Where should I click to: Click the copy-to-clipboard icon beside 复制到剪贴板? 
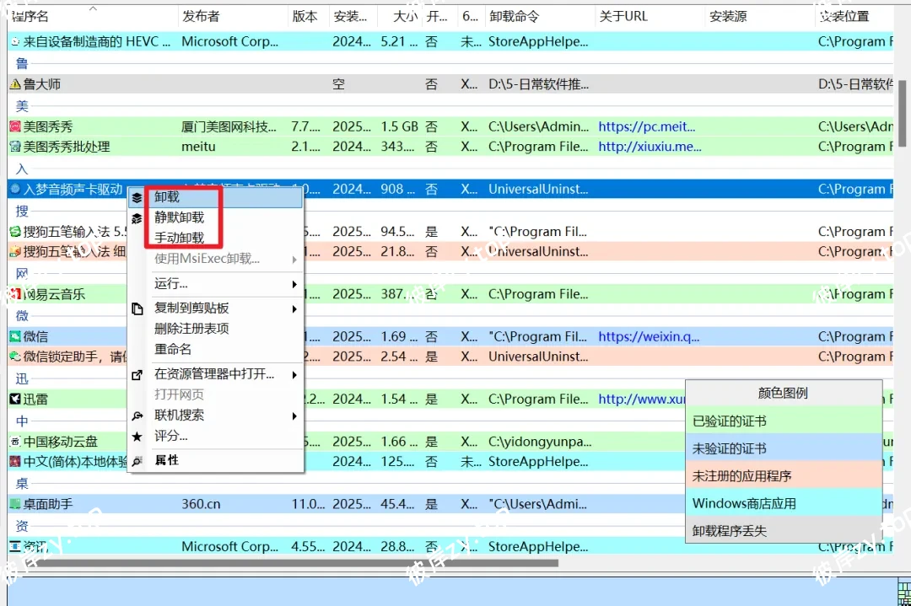pos(137,308)
